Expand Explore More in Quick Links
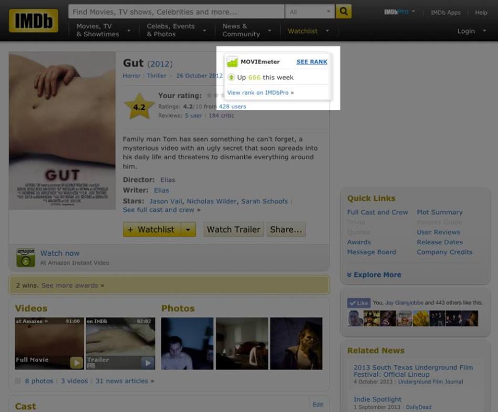Screen dimensions: 498x412 click(x=374, y=275)
